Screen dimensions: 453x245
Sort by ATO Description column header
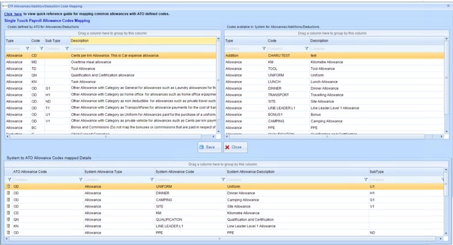[x=143, y=41]
